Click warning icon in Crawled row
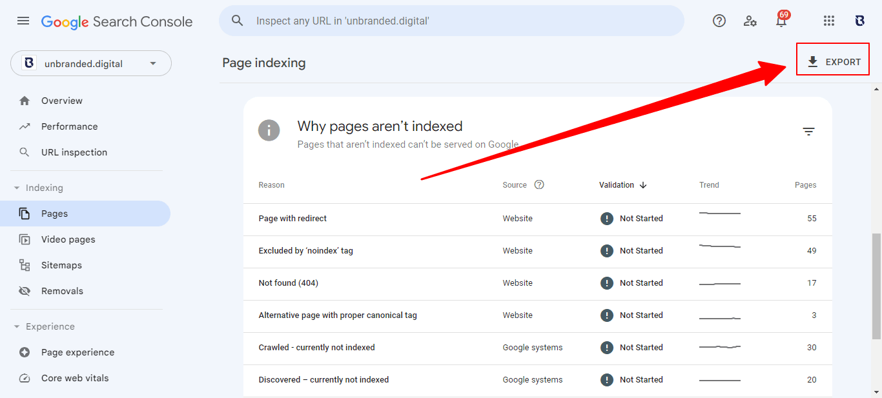The height and width of the screenshot is (398, 882). pyautogui.click(x=607, y=348)
